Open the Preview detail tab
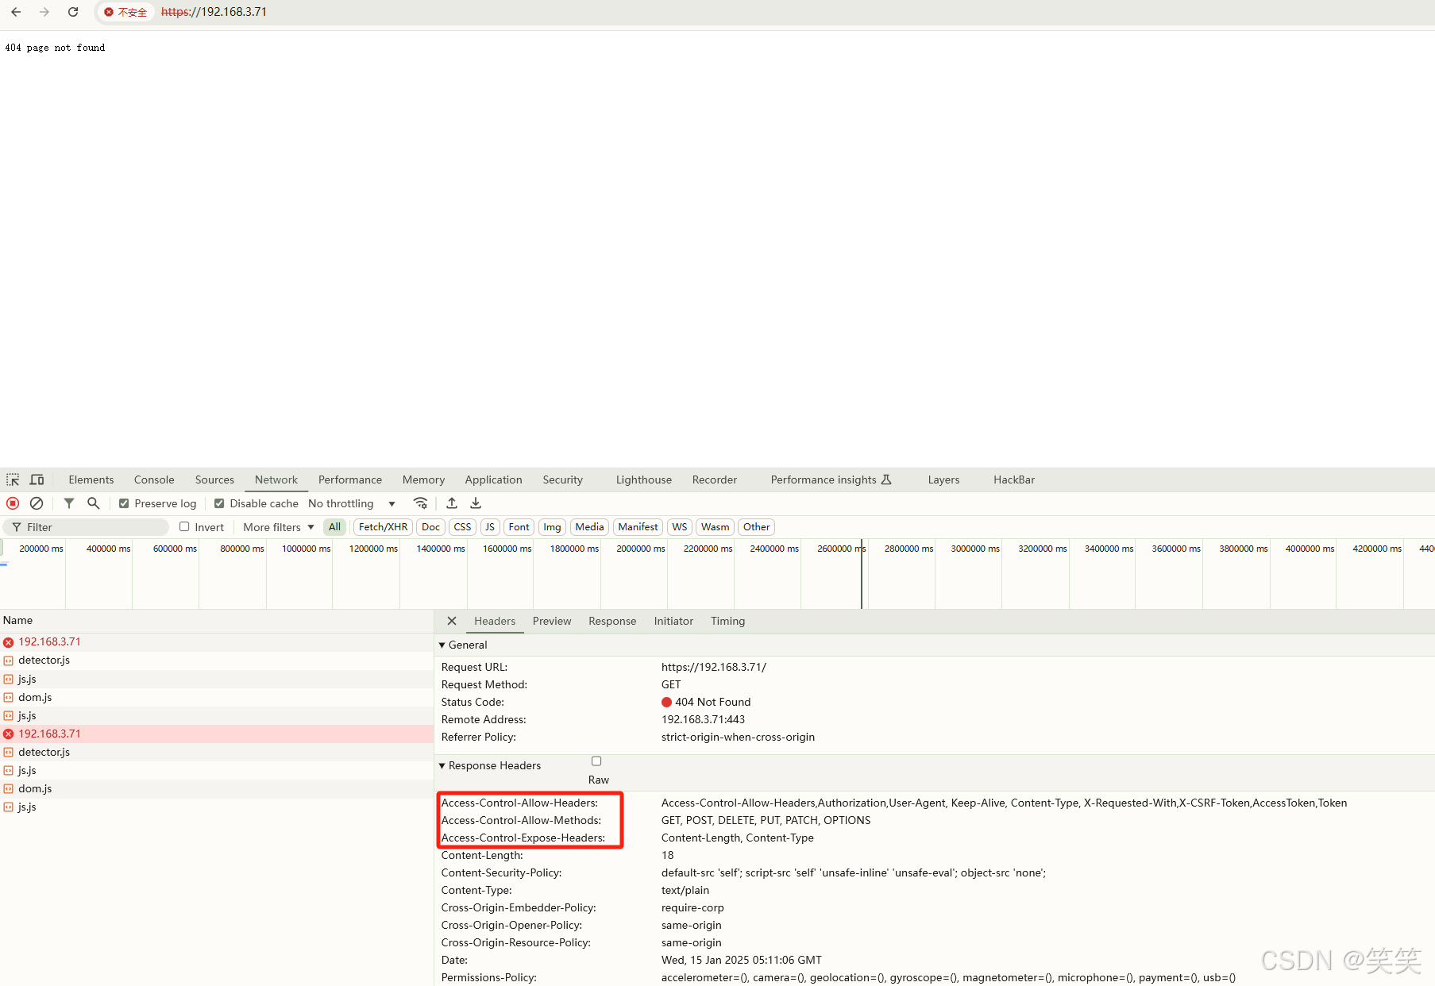 point(552,621)
